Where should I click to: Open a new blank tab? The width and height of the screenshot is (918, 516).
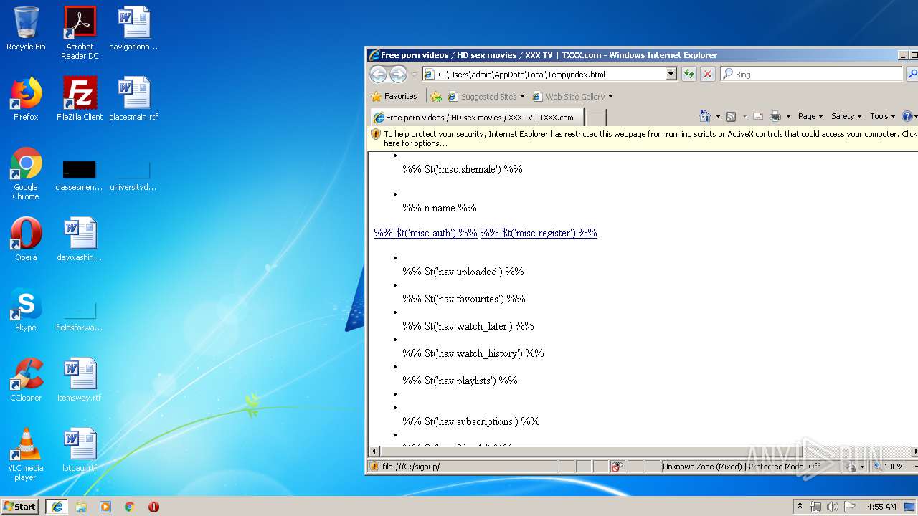(596, 118)
